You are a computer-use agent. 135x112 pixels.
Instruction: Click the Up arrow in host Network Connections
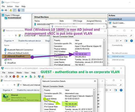click(16, 36)
